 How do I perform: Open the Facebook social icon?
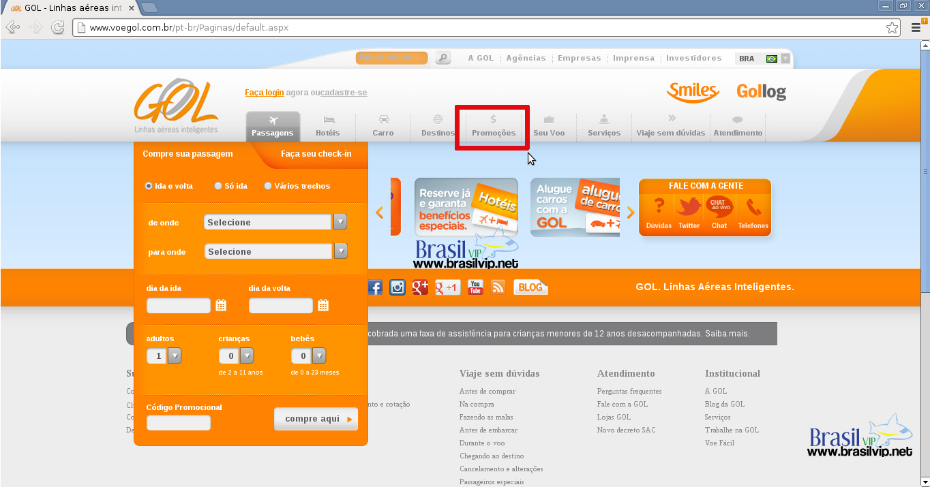click(375, 287)
